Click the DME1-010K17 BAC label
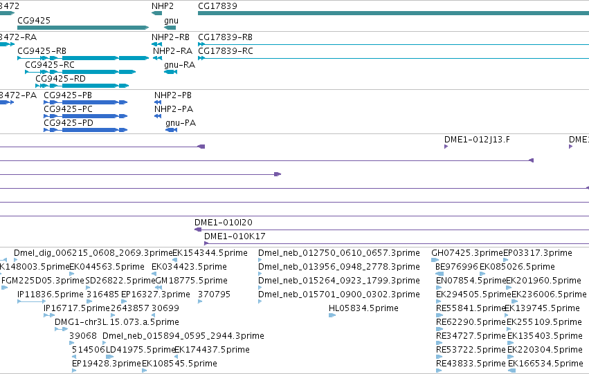589x374 pixels. (235, 236)
